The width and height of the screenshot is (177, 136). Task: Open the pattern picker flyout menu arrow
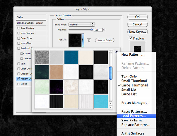point(116,52)
